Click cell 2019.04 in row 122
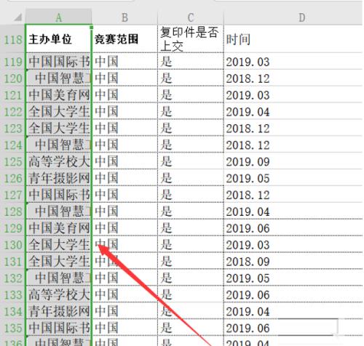364x346 pixels. pos(293,111)
